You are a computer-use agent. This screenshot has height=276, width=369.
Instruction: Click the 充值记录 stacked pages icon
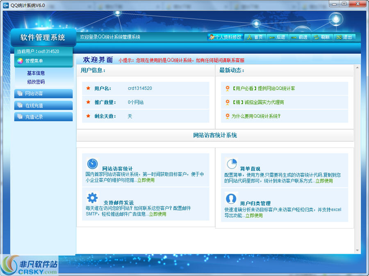20,116
